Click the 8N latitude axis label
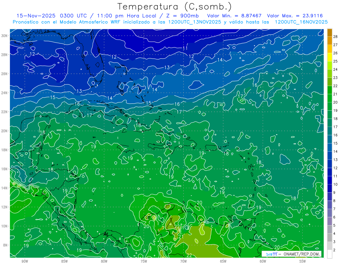 [x=6, y=245]
